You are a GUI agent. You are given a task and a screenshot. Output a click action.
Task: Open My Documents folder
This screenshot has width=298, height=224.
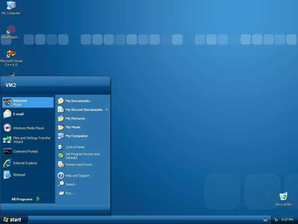[x=83, y=101]
